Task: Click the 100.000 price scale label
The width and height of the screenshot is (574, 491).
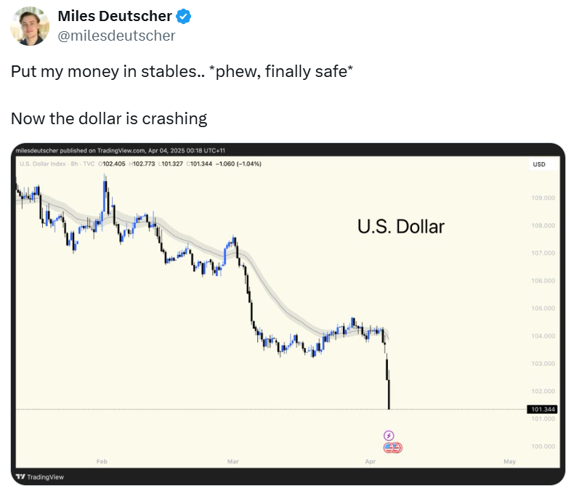Action: [543, 447]
